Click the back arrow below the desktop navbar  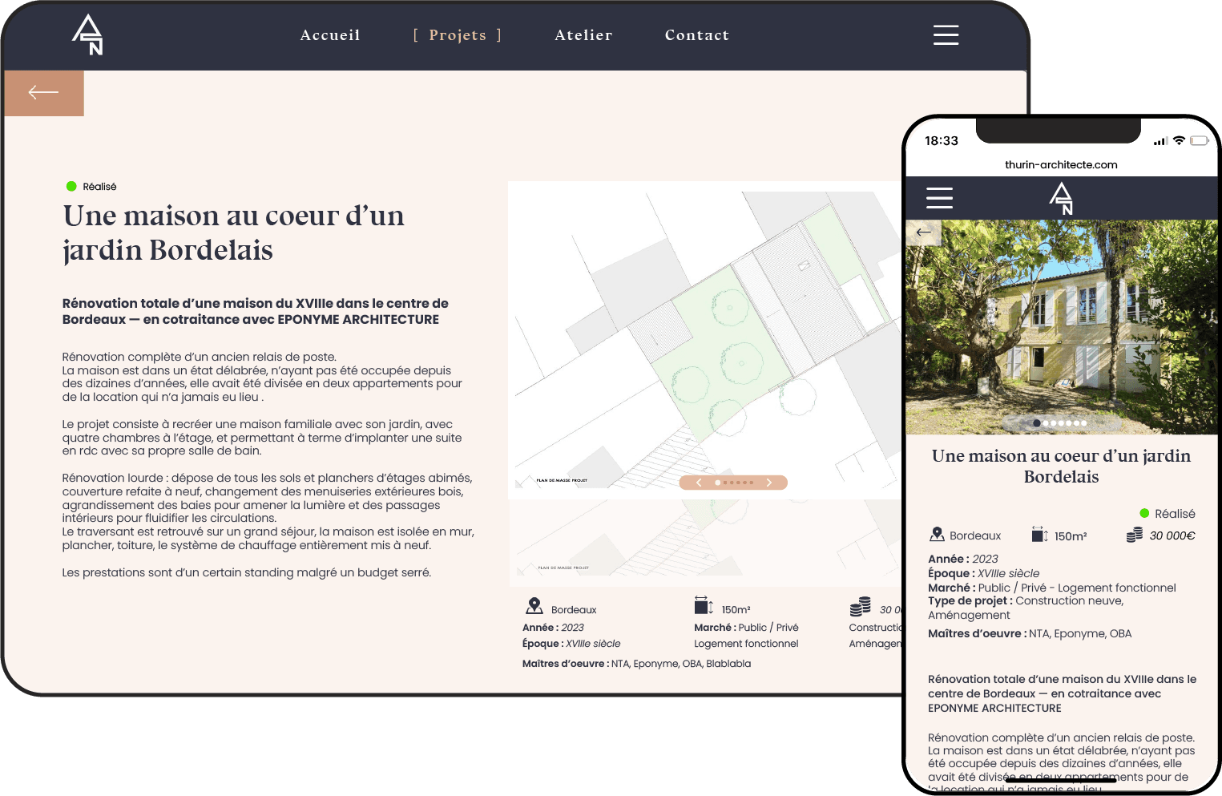click(43, 93)
